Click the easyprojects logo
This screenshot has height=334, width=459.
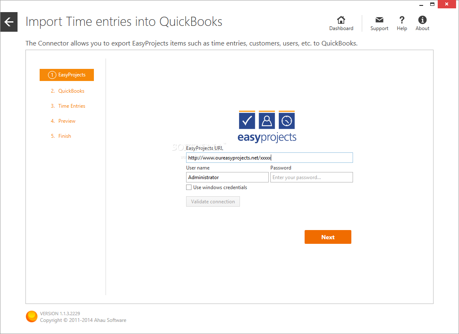[x=267, y=127]
